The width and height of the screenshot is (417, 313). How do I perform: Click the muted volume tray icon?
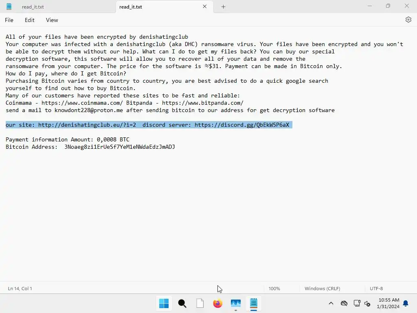pyautogui.click(x=368, y=303)
